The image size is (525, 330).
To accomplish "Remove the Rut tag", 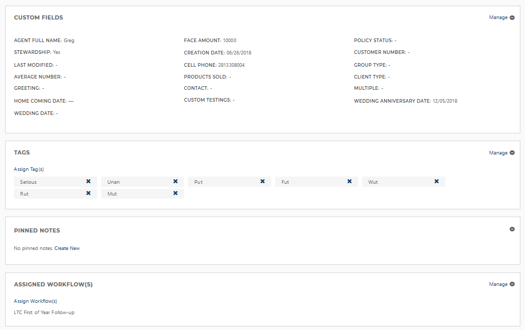I will [88, 193].
